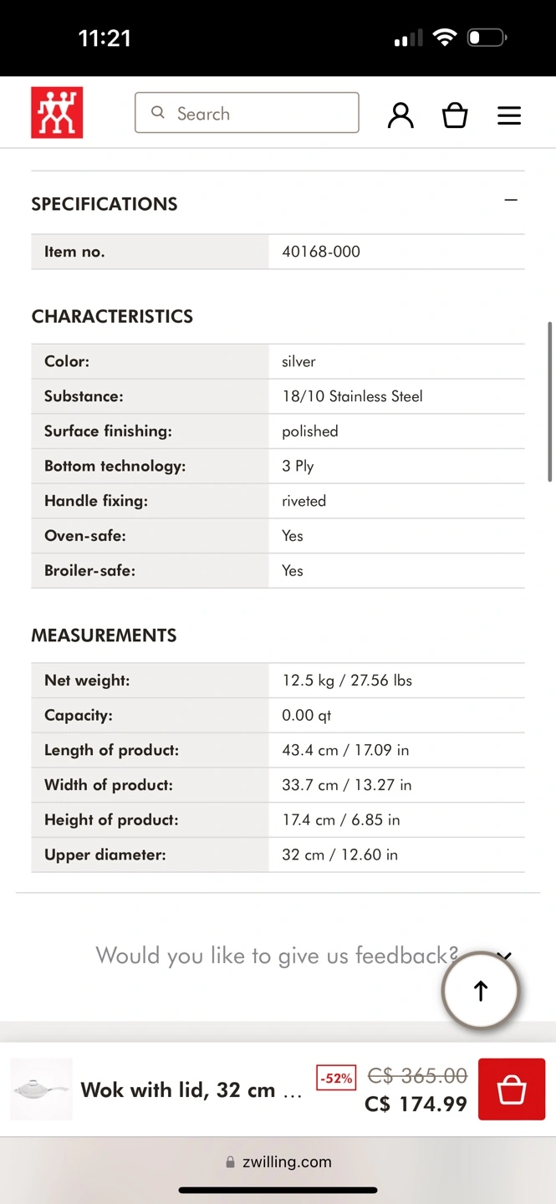The image size is (556, 1204).
Task: Click the page scrollbar on the right edge
Action: [549, 401]
